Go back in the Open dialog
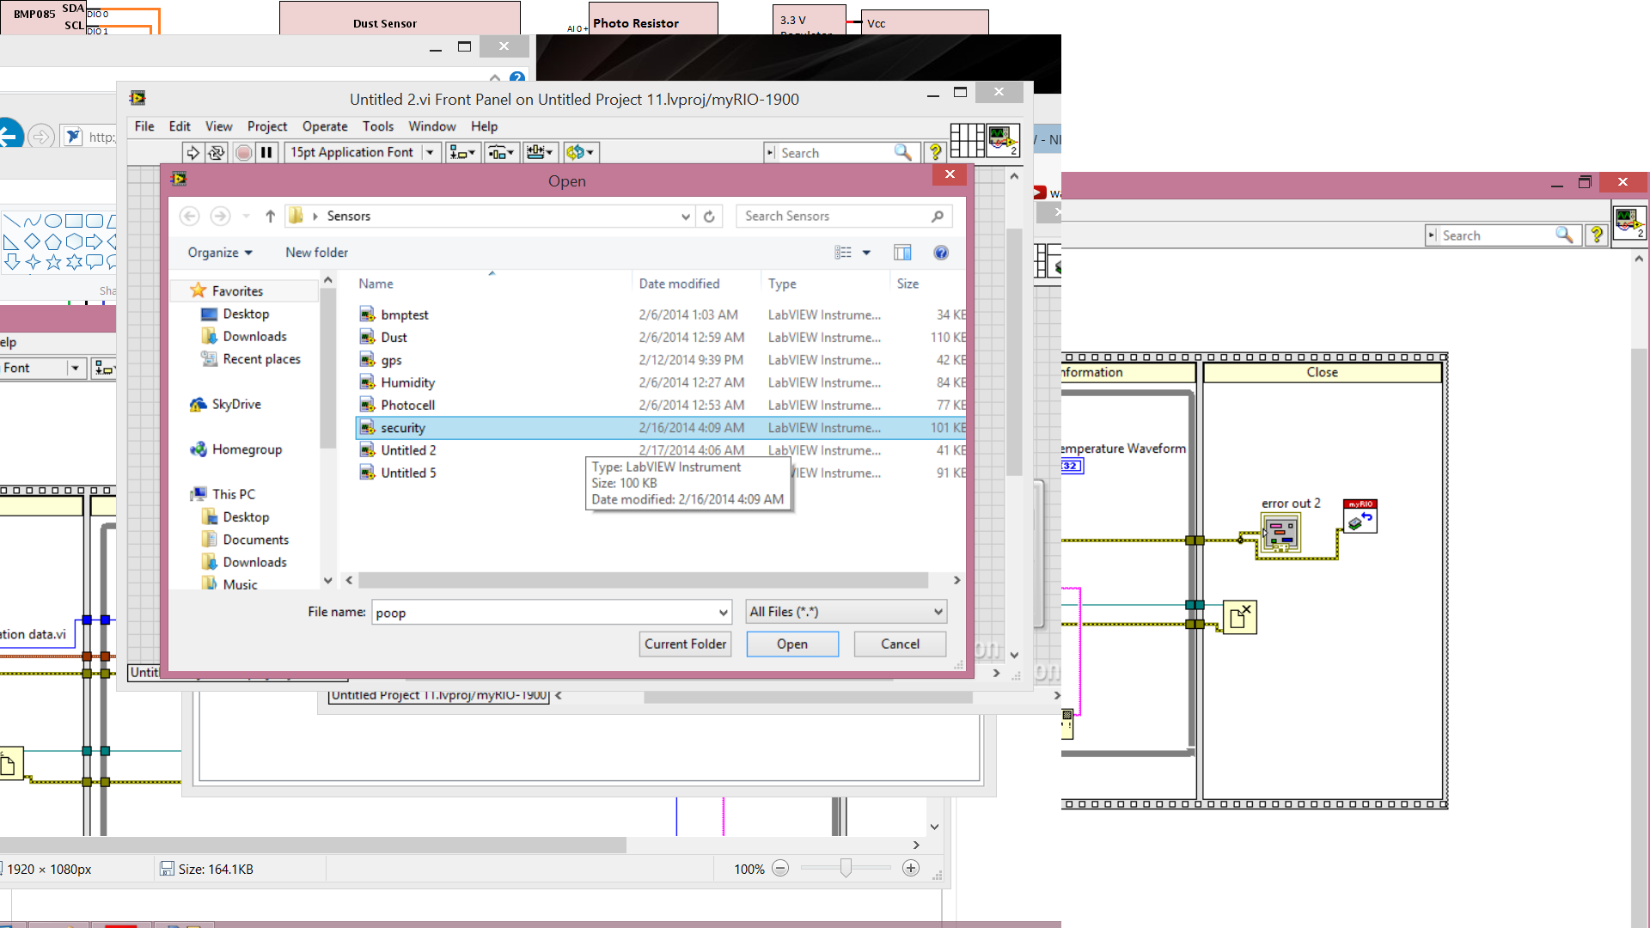 (x=190, y=217)
